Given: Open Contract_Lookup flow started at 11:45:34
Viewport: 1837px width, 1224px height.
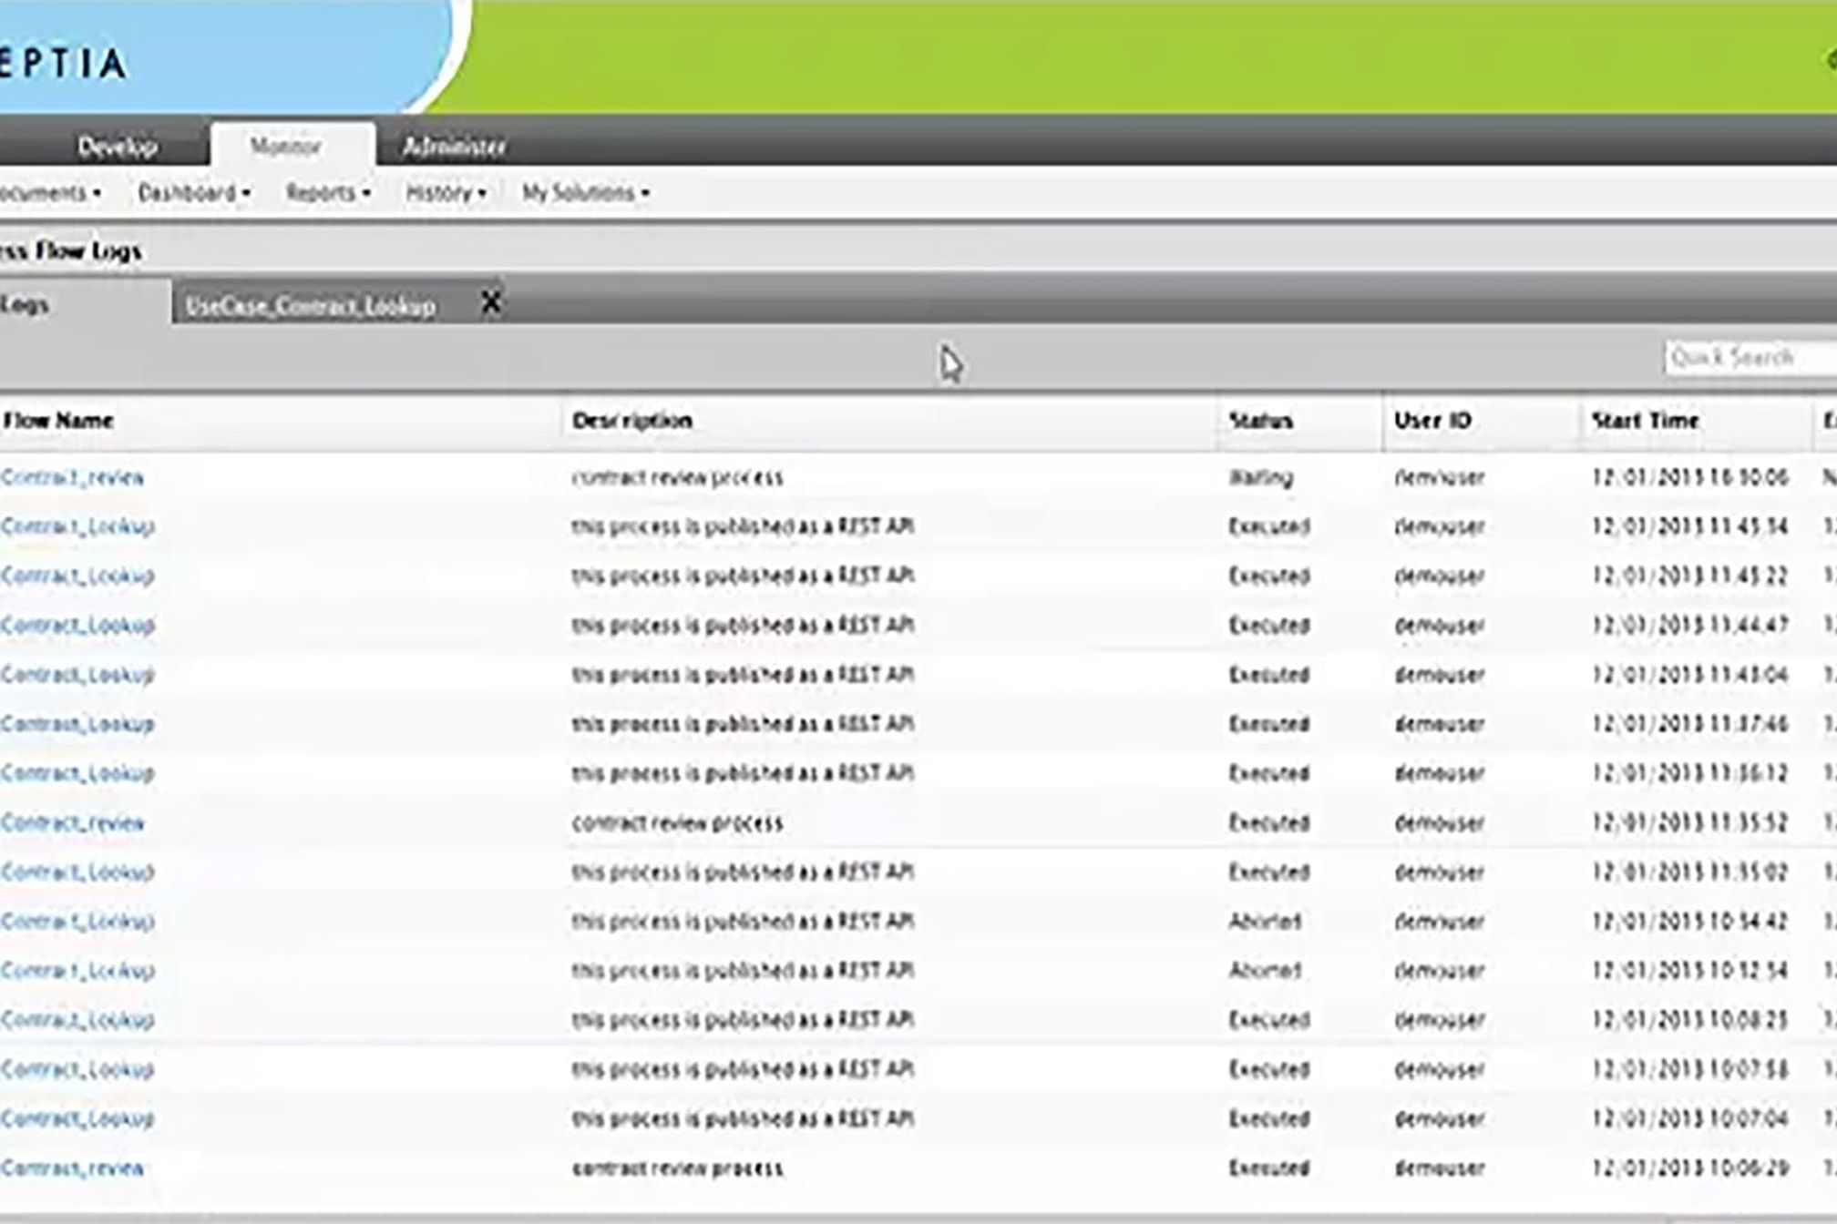Looking at the screenshot, I should (77, 526).
